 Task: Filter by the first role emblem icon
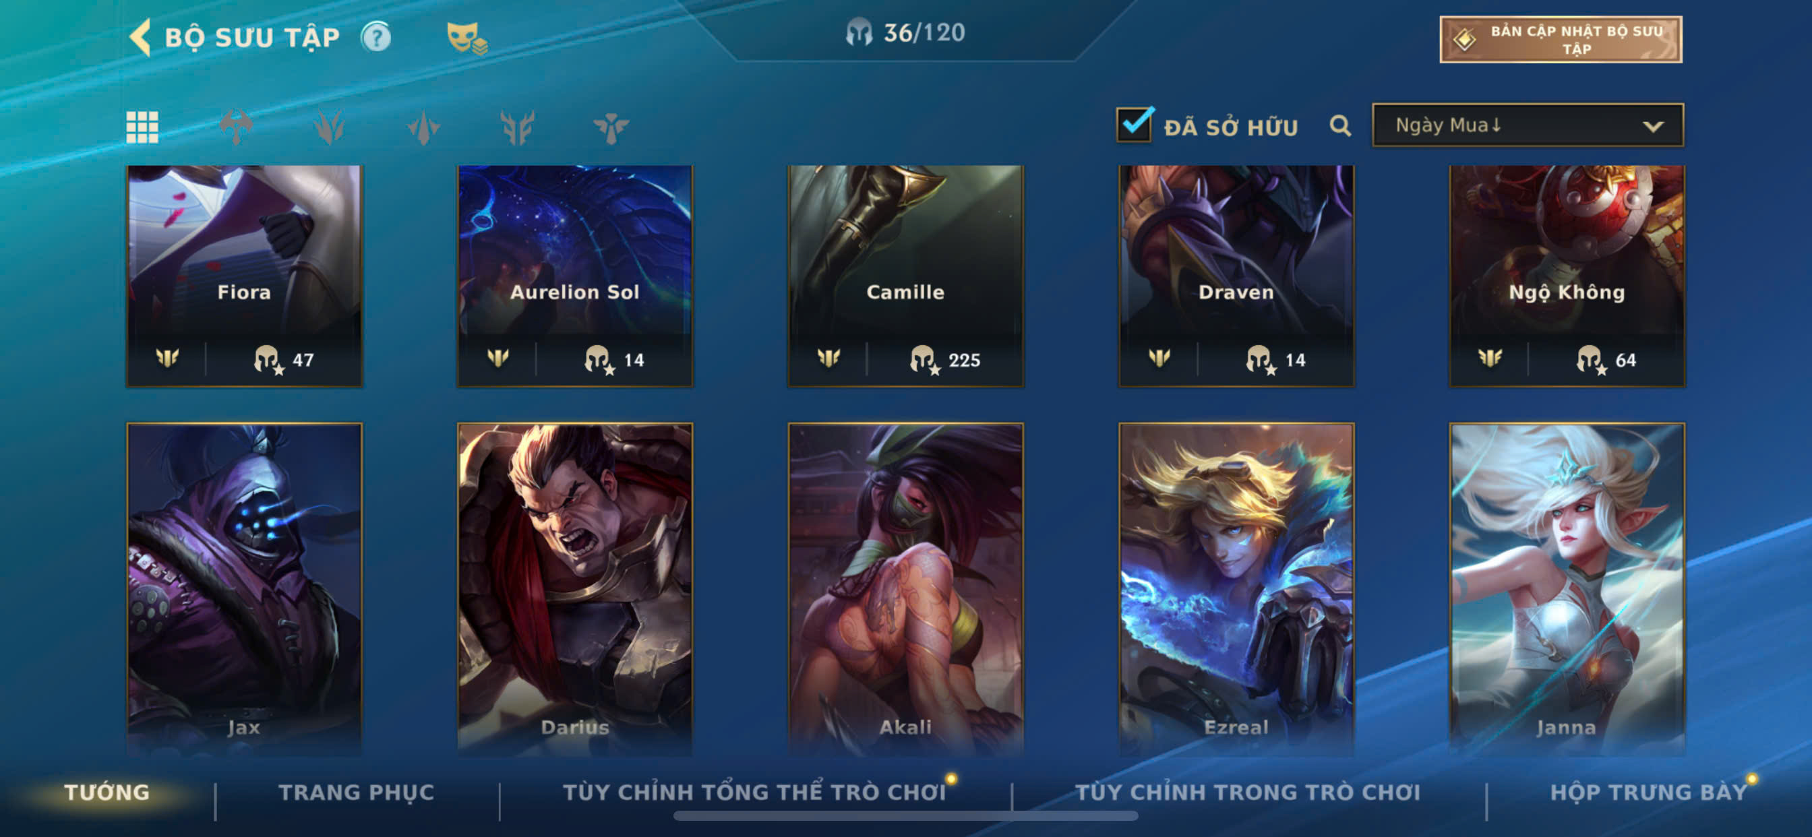click(x=236, y=127)
